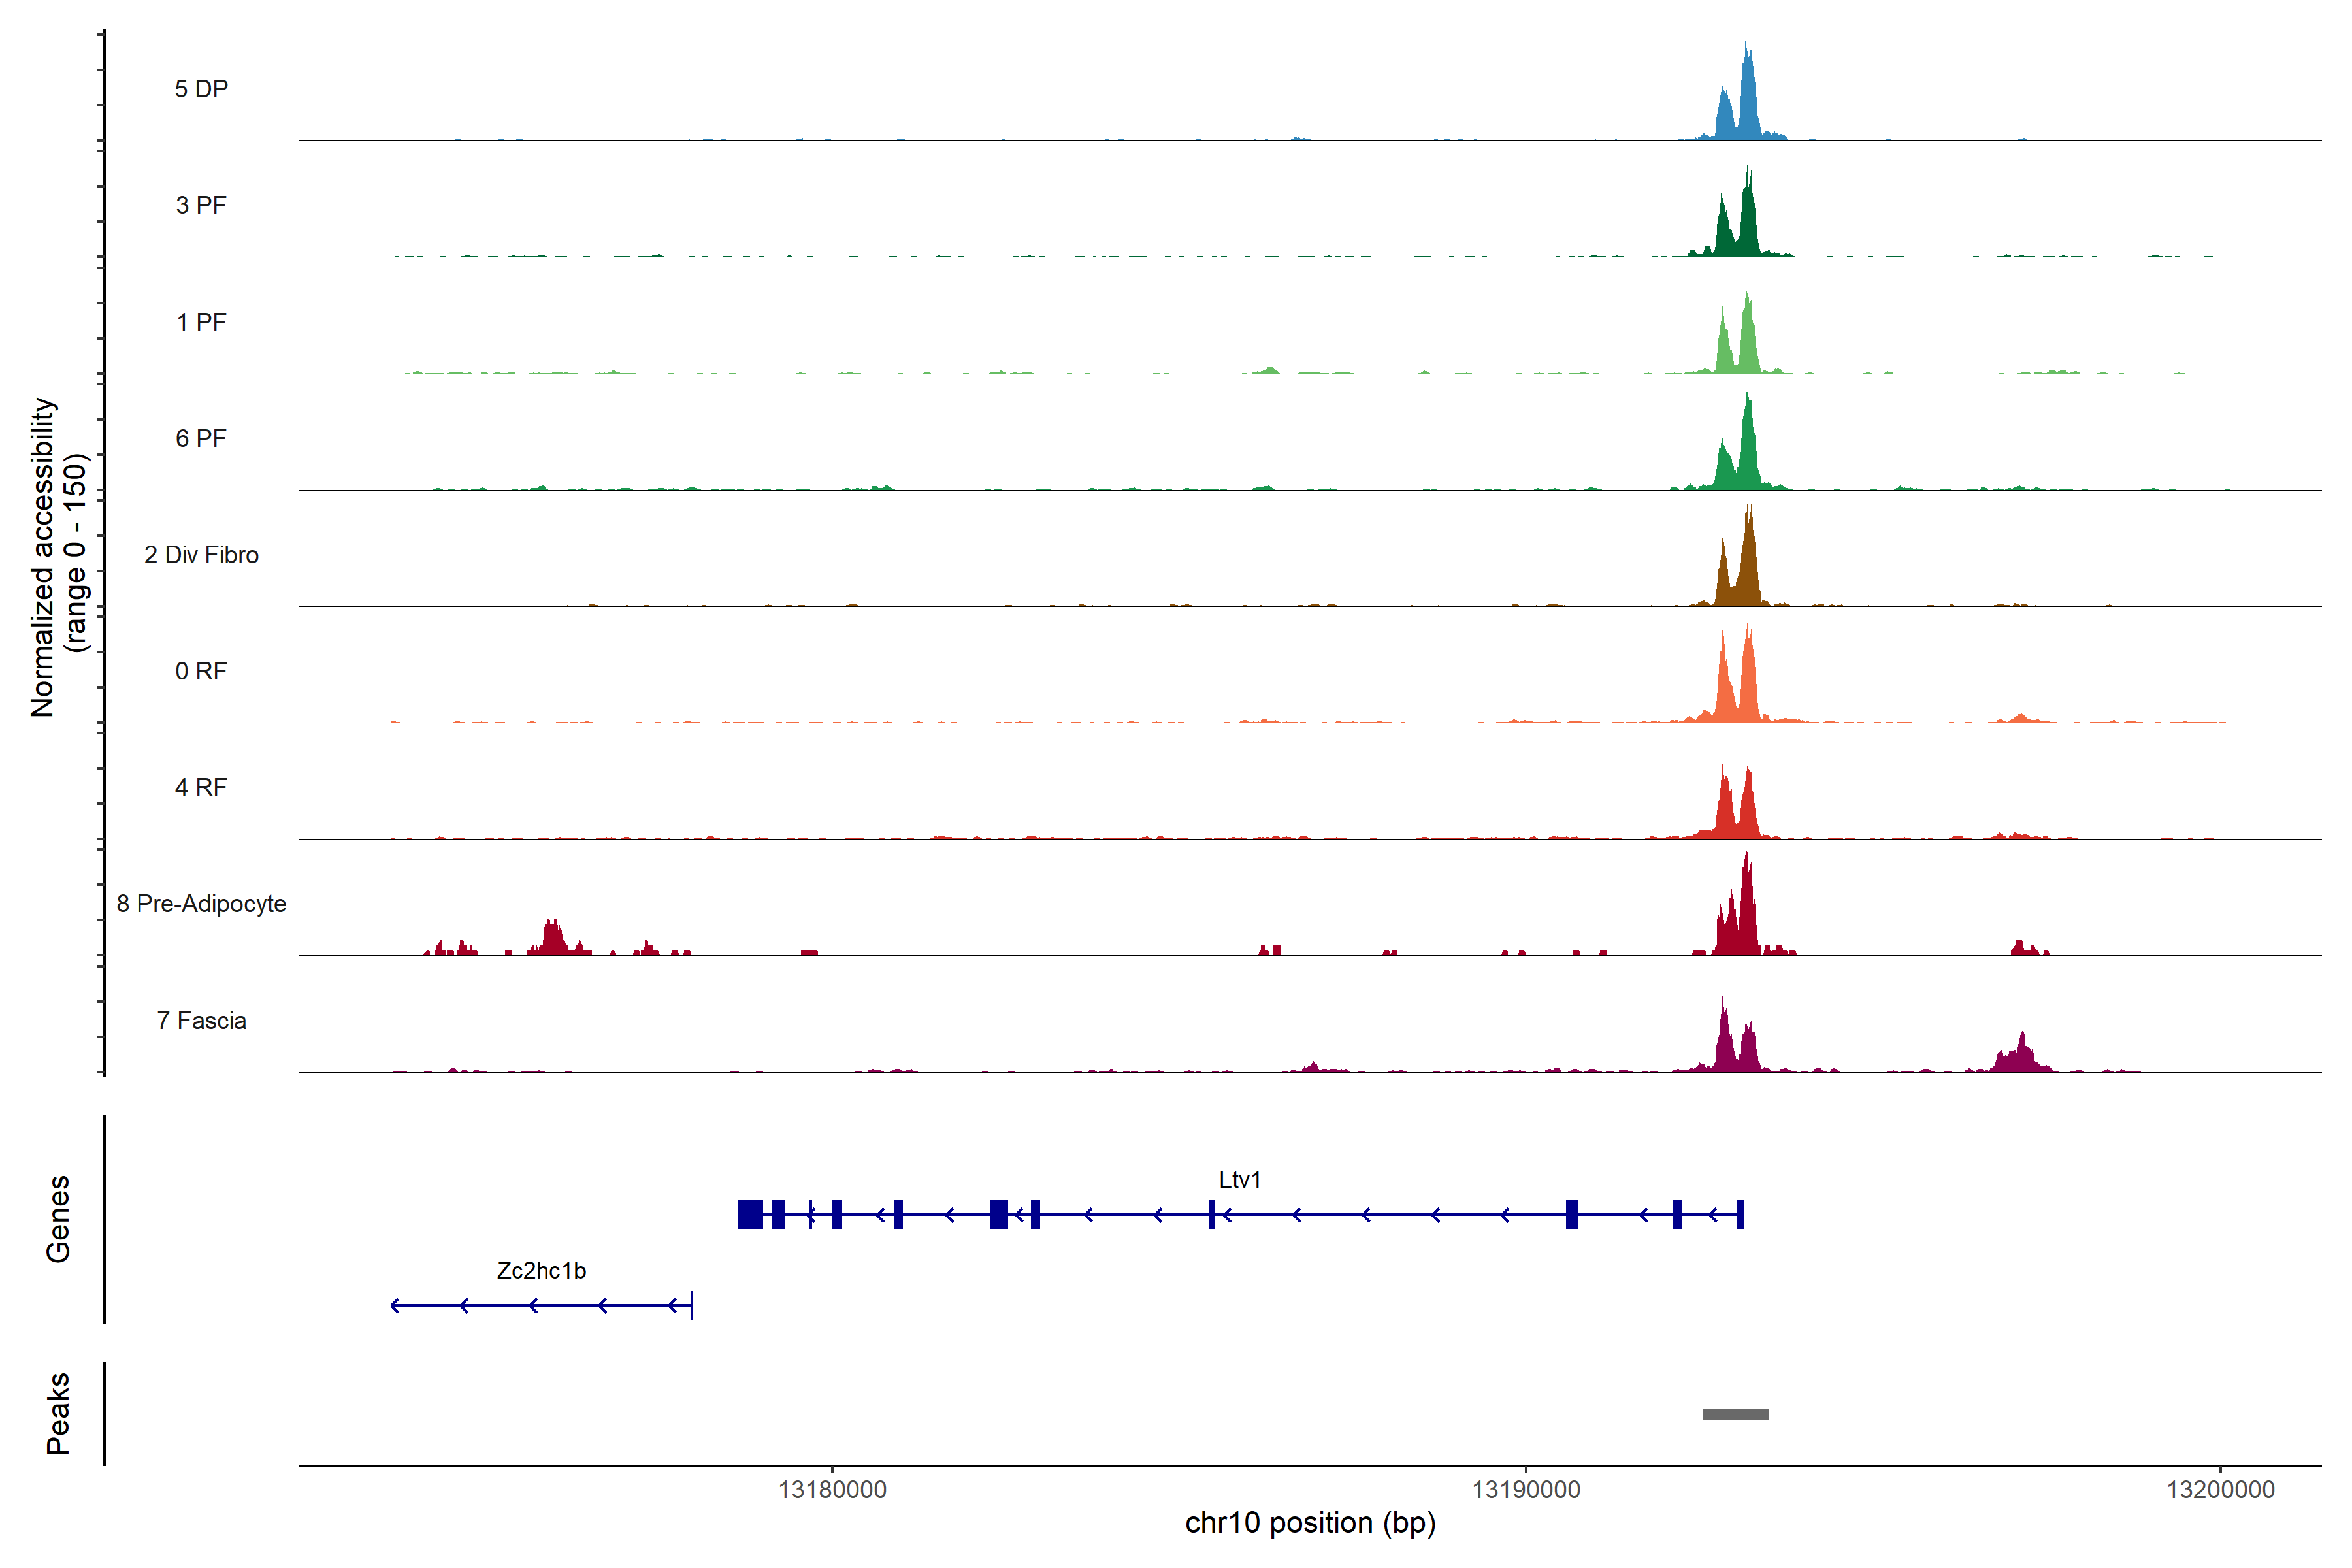Click the 4 RF track label

(x=201, y=787)
